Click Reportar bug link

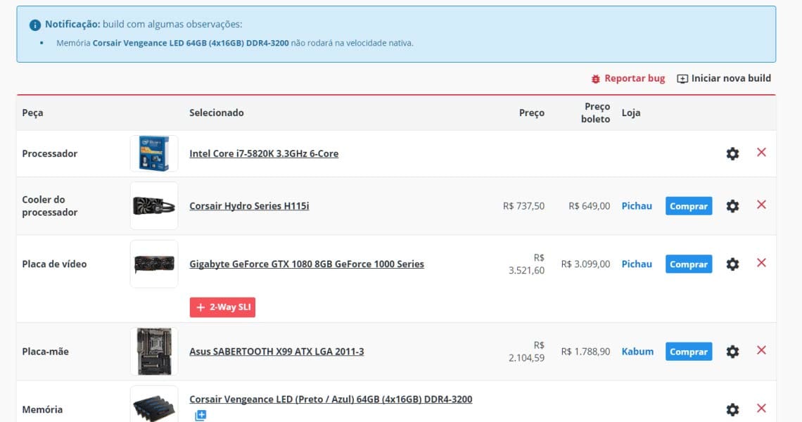[628, 78]
